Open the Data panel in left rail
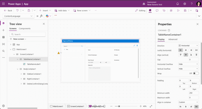The image size is (202, 109). coord(4,37)
